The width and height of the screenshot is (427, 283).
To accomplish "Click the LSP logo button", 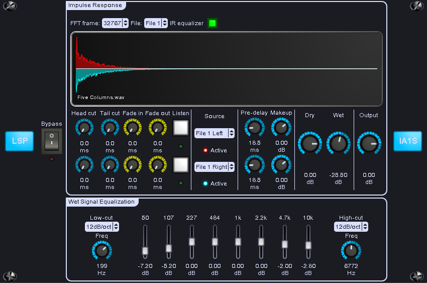I will pyautogui.click(x=20, y=142).
